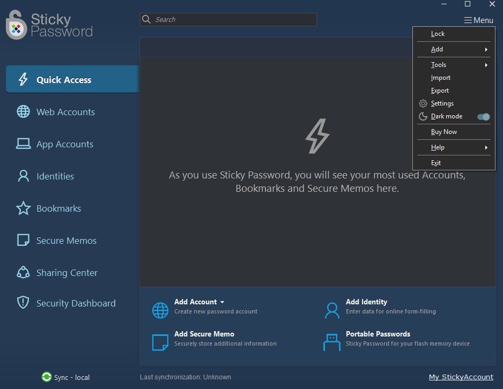Click 'Enter data for online form-filling' text
Screen dimensions: 503x389
[391, 311]
